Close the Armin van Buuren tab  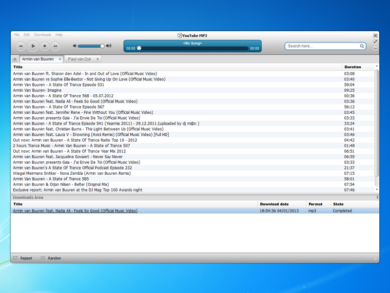point(59,59)
